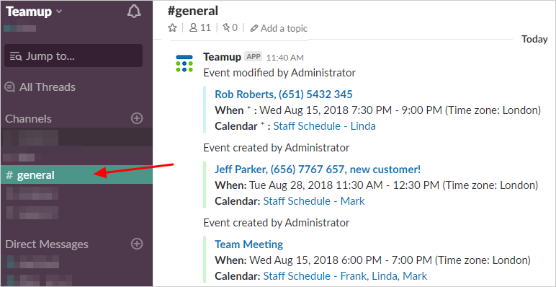
Task: Click the Jump to search box
Action: click(73, 56)
